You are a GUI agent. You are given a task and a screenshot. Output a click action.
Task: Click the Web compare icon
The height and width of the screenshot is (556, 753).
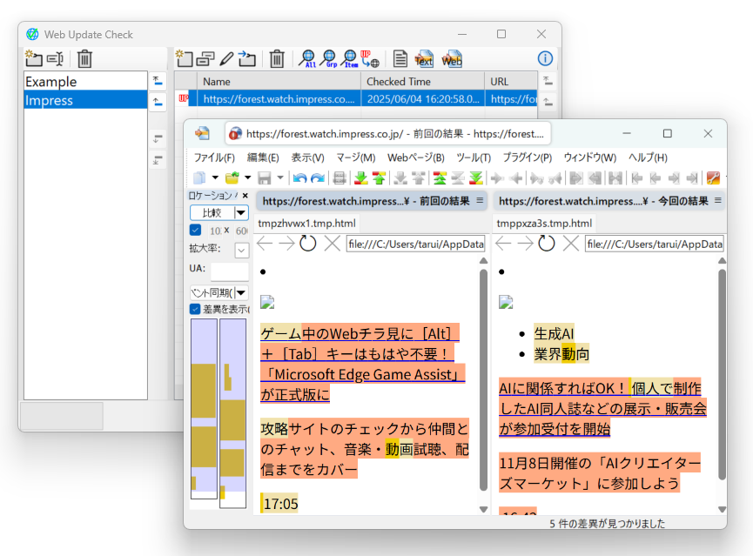(x=452, y=58)
